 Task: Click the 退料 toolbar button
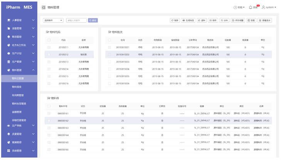pyautogui.click(x=202, y=20)
